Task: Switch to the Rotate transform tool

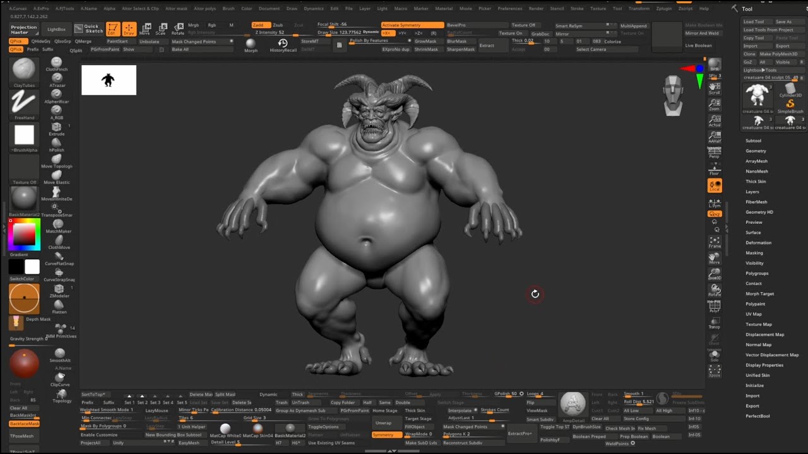Action: click(178, 29)
